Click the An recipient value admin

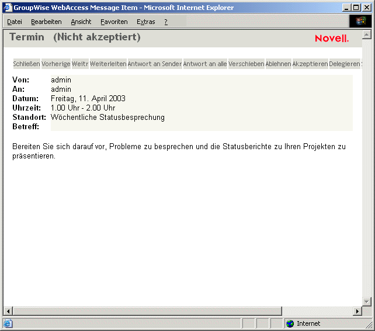coord(61,89)
